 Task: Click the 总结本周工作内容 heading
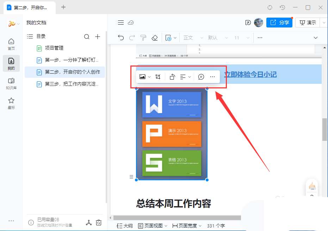click(x=174, y=204)
